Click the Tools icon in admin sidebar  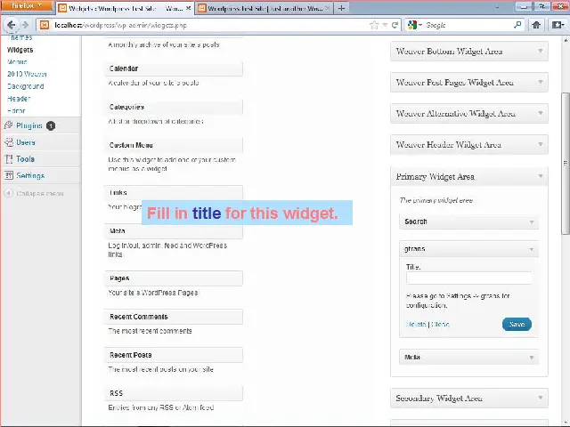click(8, 159)
